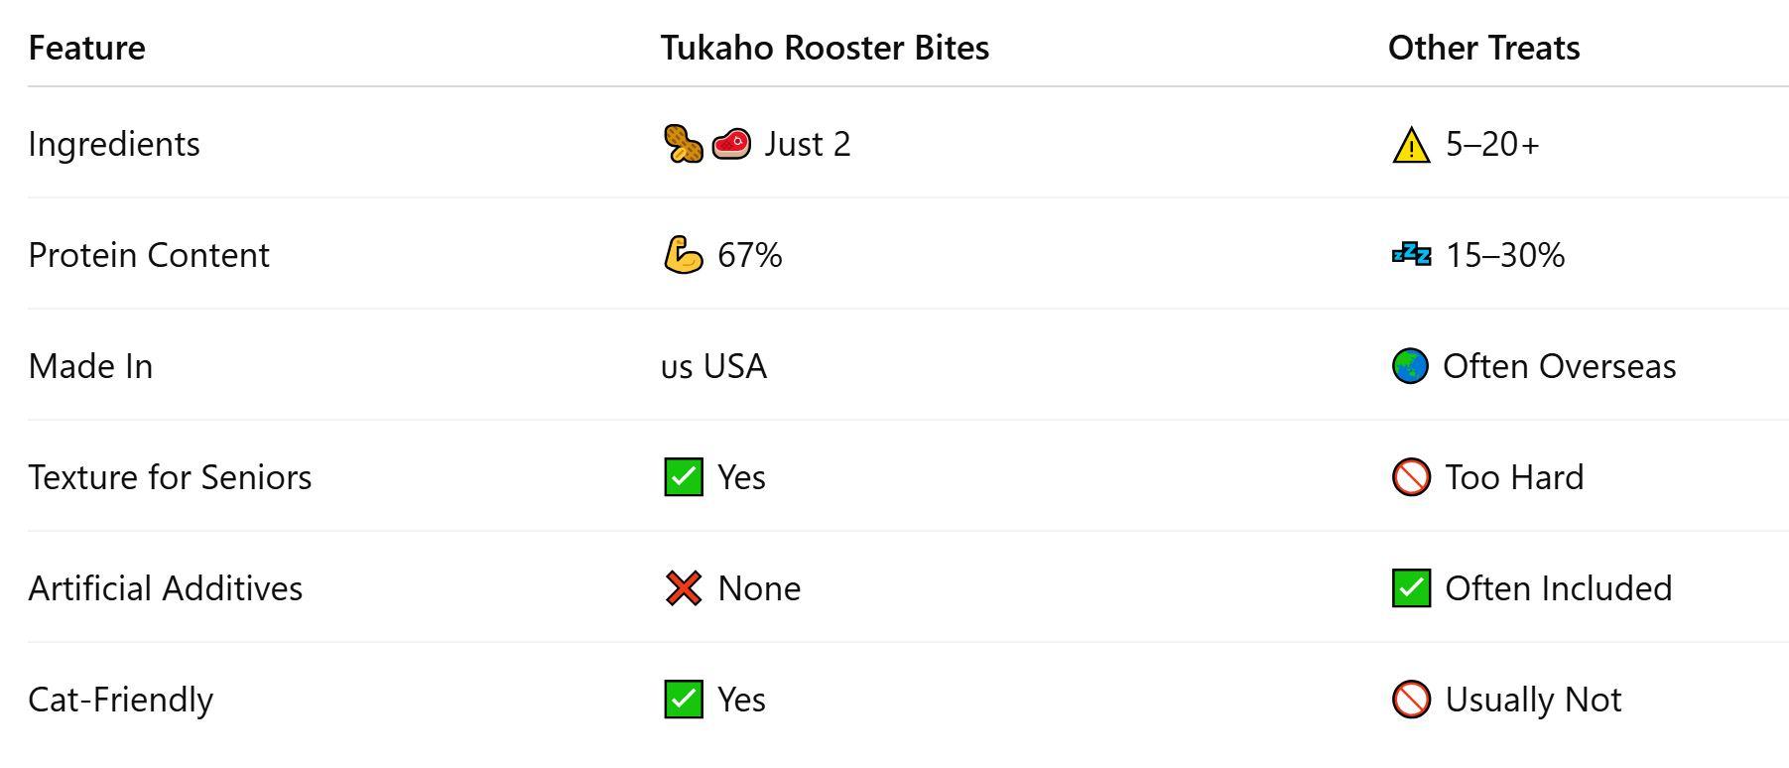The image size is (1789, 768).
Task: Click the Artificial Additives row label
Action: pyautogui.click(x=165, y=588)
